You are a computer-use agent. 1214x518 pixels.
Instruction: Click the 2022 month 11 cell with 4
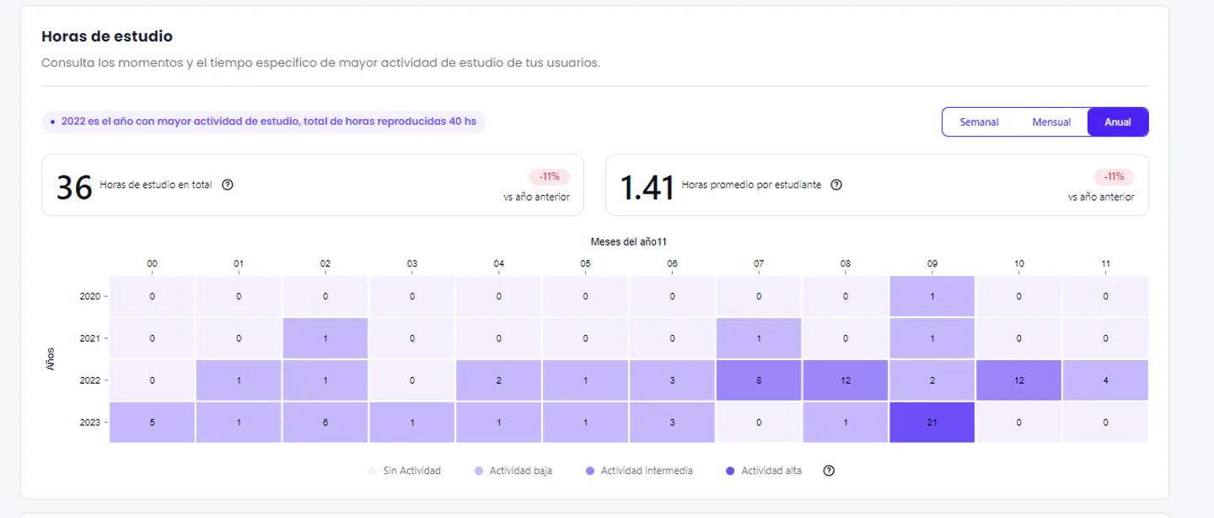pyautogui.click(x=1105, y=380)
